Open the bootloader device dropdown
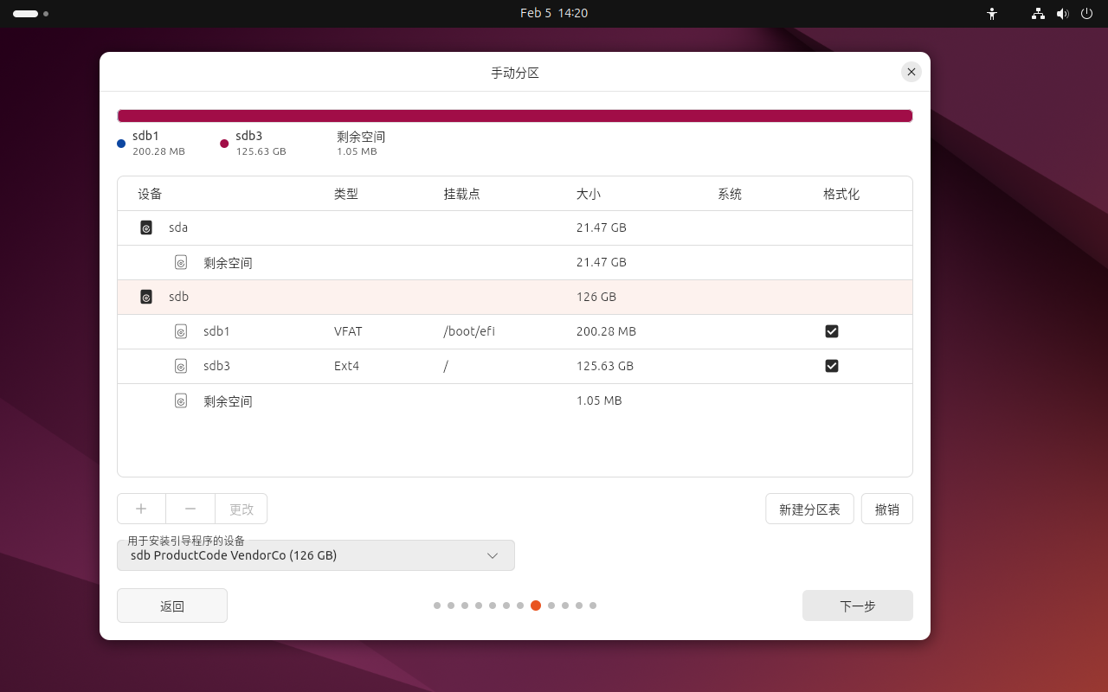This screenshot has width=1108, height=692. [316, 555]
